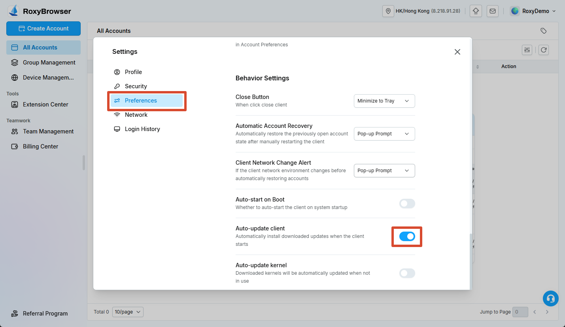
Task: Open Security settings section
Action: 146,86
